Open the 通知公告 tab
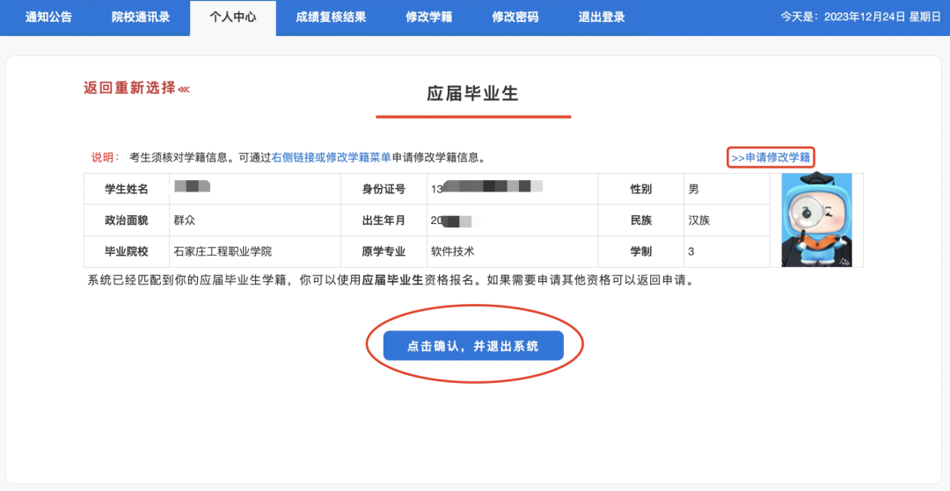The image size is (950, 491). click(48, 17)
